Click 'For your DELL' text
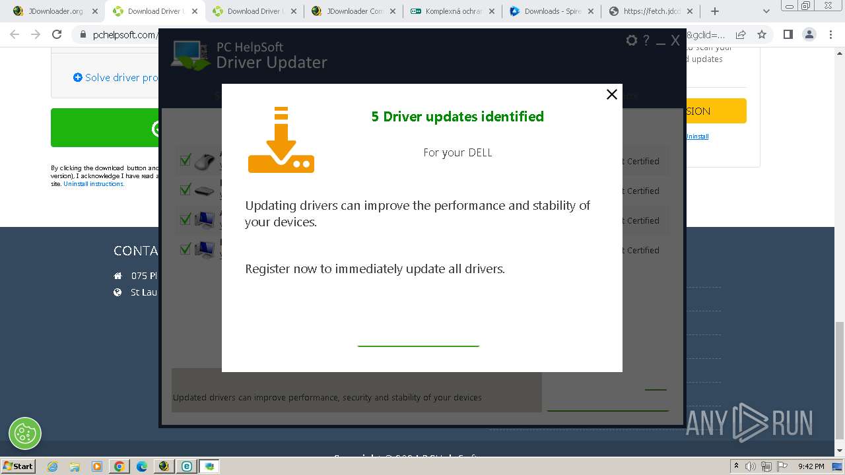The image size is (845, 475). click(457, 152)
